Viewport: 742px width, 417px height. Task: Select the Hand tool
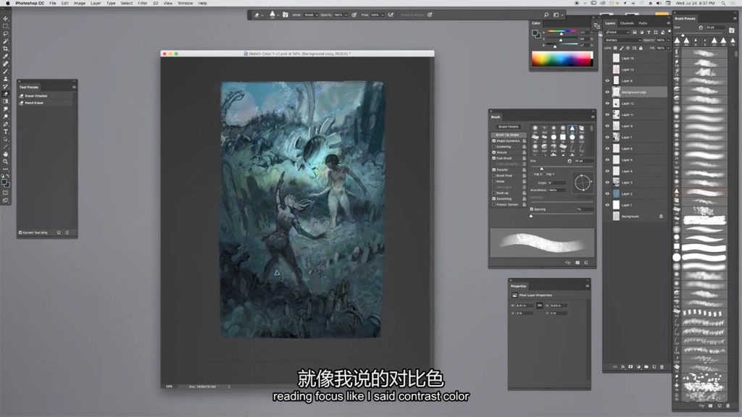[x=6, y=154]
